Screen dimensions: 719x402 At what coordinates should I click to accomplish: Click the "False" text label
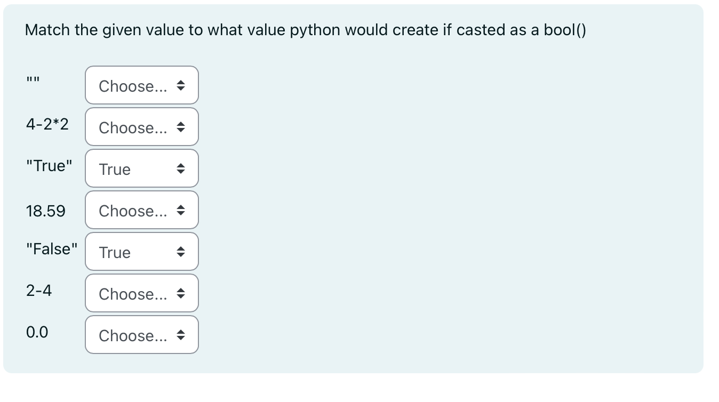(52, 248)
